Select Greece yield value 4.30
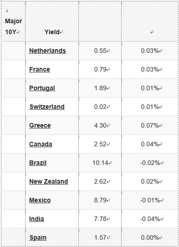This screenshot has width=179, height=247. click(100, 125)
